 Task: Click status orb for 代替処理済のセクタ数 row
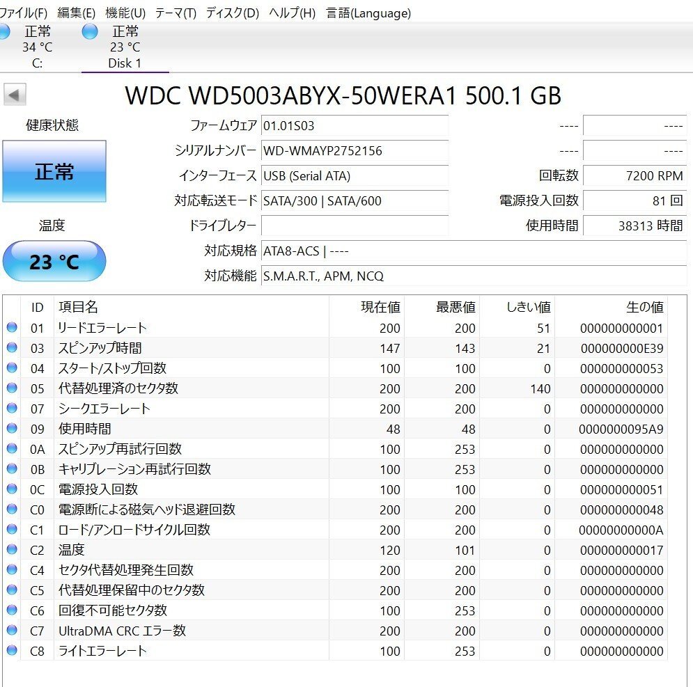(12, 388)
